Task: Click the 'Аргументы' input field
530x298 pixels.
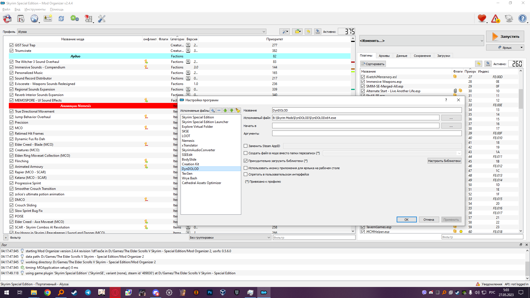Action: tap(367, 133)
